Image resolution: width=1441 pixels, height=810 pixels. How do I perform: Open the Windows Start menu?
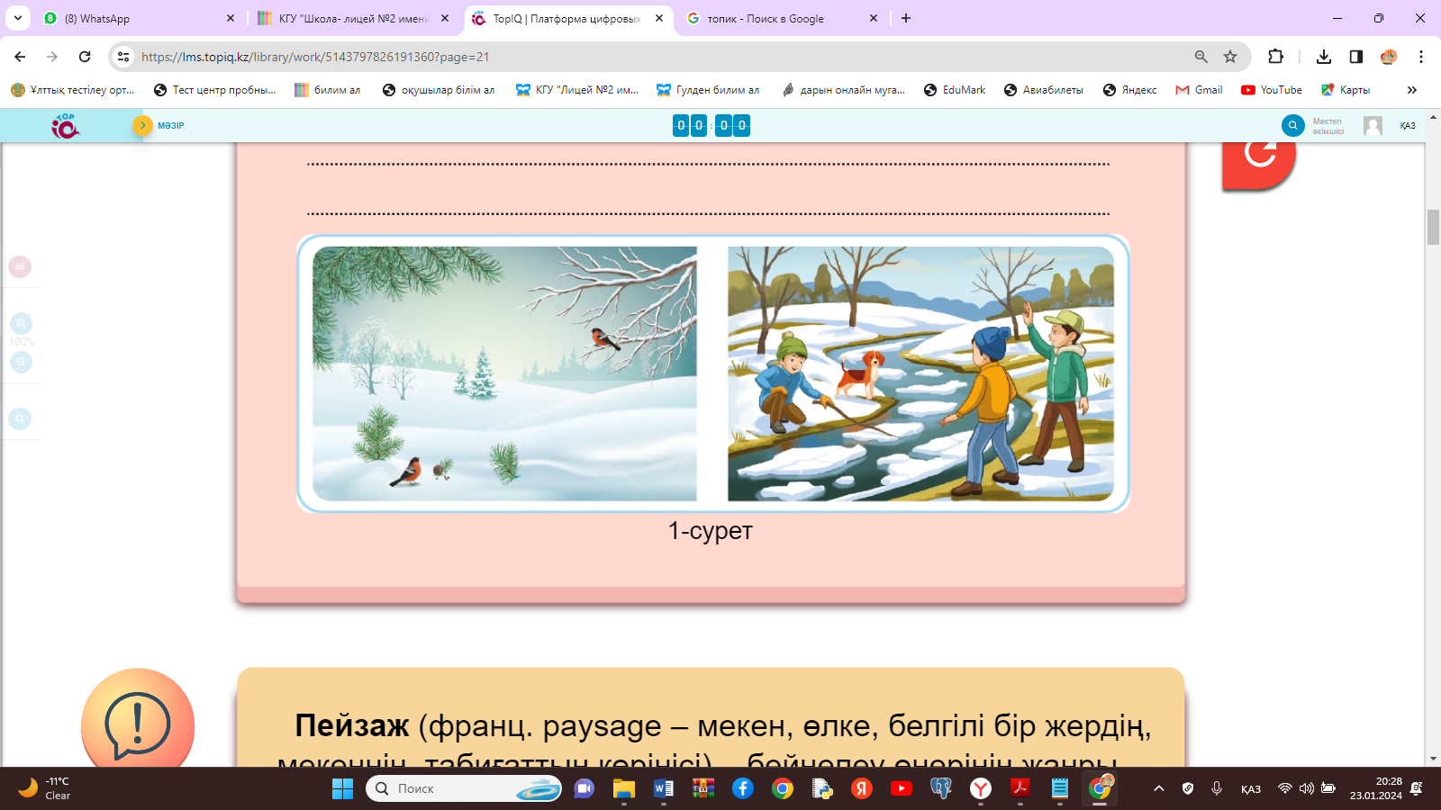pos(342,788)
